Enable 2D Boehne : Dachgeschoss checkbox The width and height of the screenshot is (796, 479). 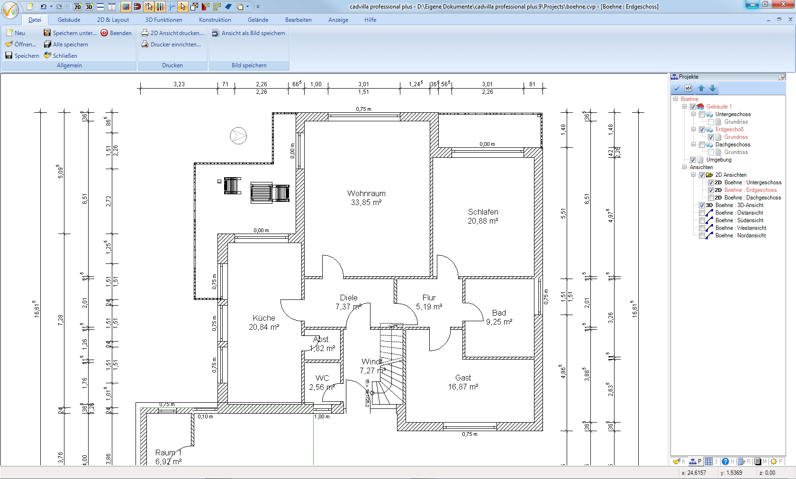[x=711, y=198]
